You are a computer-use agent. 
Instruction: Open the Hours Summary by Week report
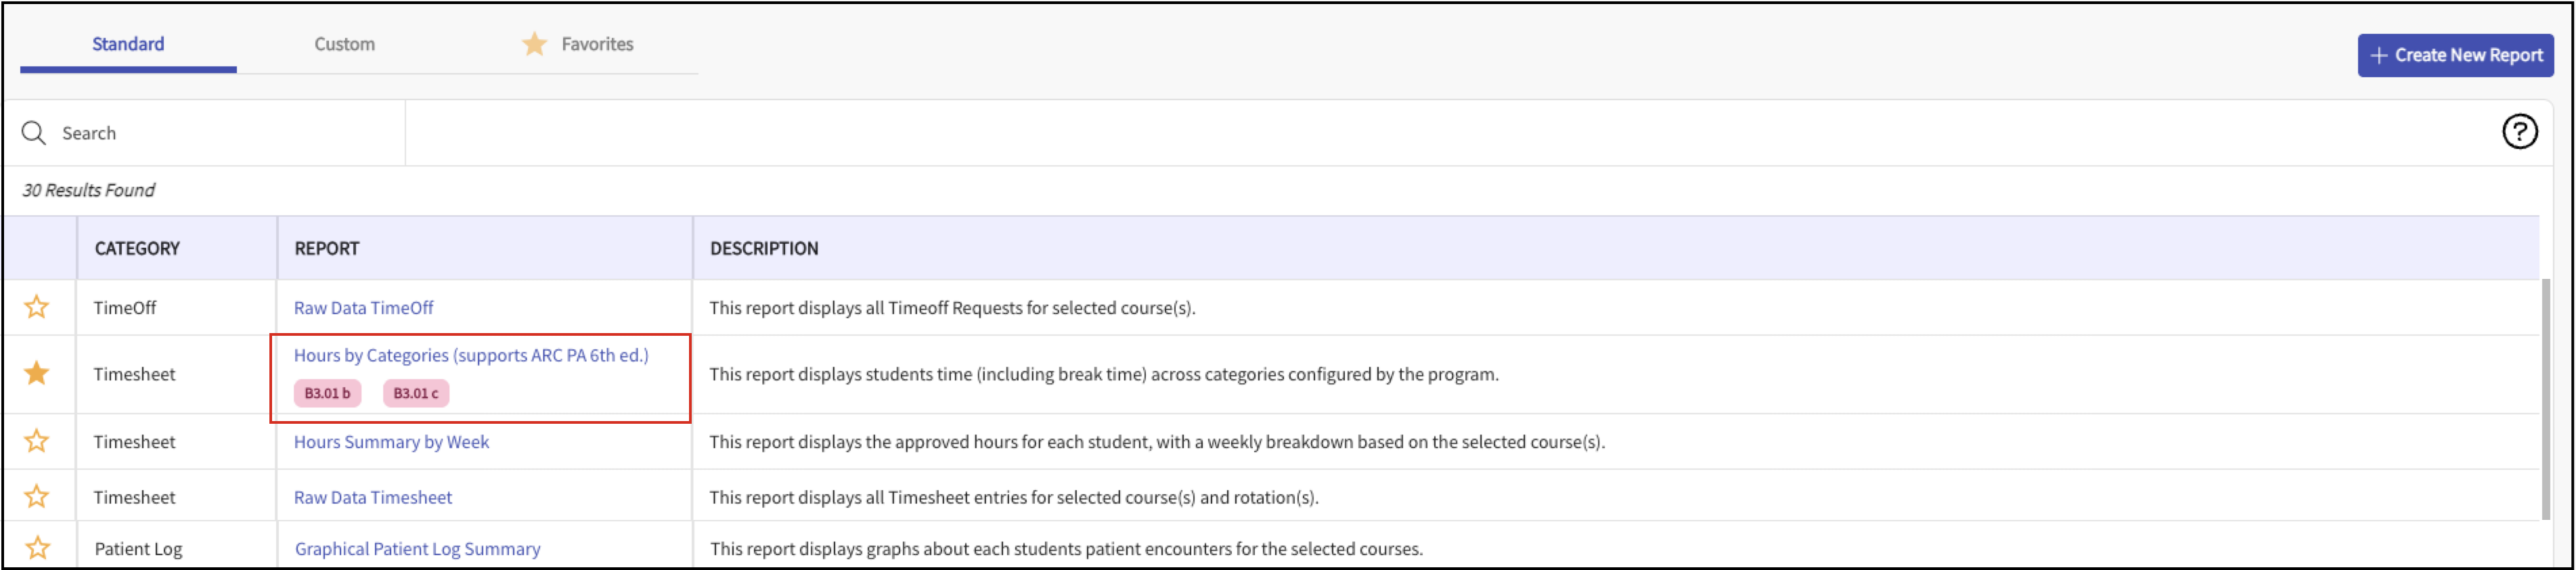391,442
